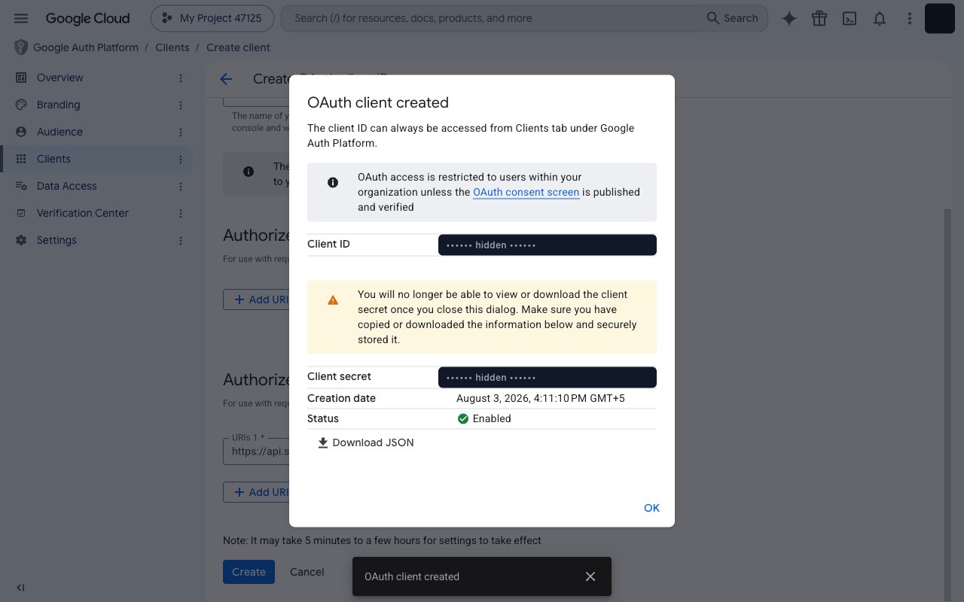964x602 pixels.
Task: Click the warning triangle icon in the dialog
Action: pos(333,300)
